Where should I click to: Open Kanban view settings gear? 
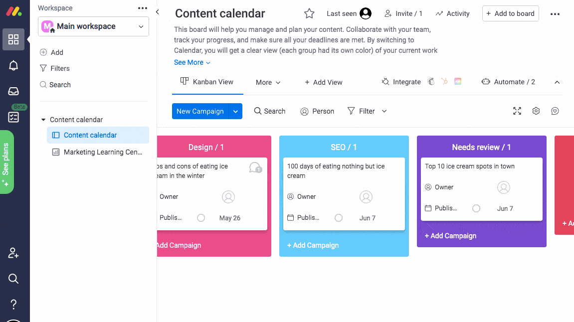click(536, 111)
